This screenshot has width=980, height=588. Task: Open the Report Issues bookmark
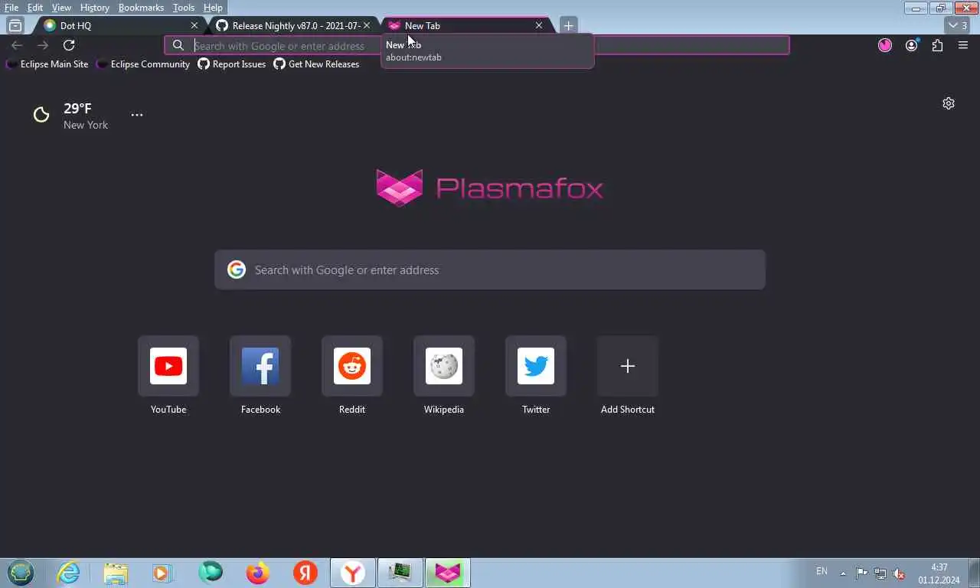[232, 64]
